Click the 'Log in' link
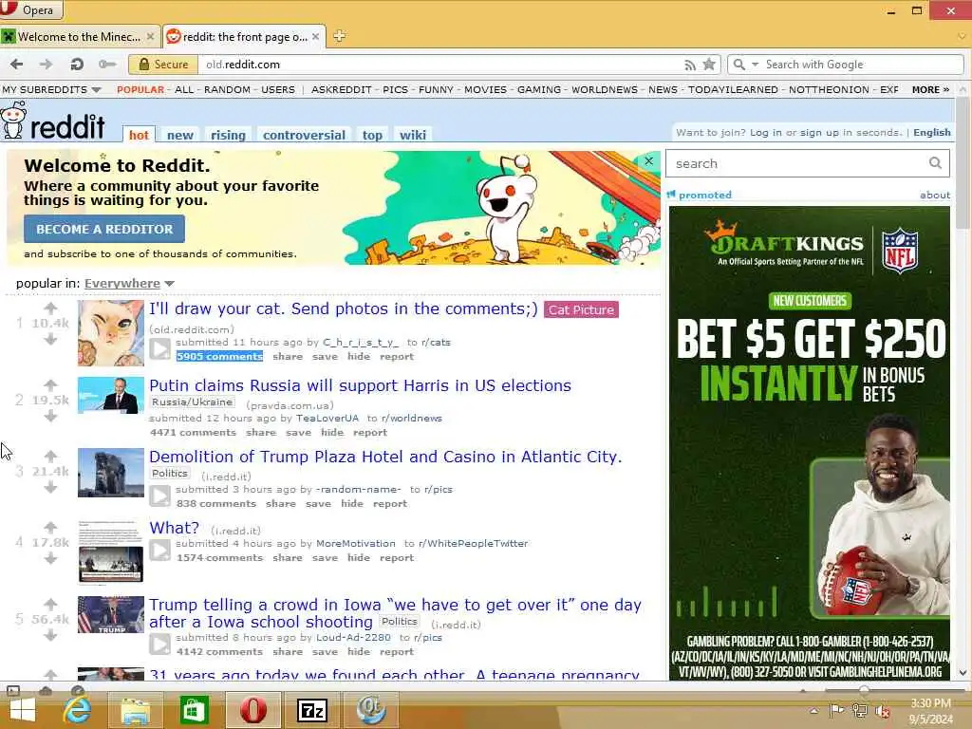The image size is (972, 729). pos(765,132)
